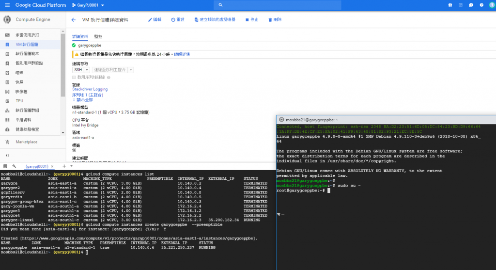Click the 健康狀態檢查 sidebar icon

7,129
